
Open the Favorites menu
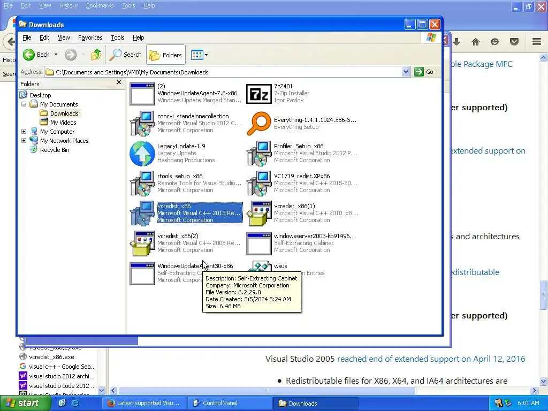(x=90, y=37)
